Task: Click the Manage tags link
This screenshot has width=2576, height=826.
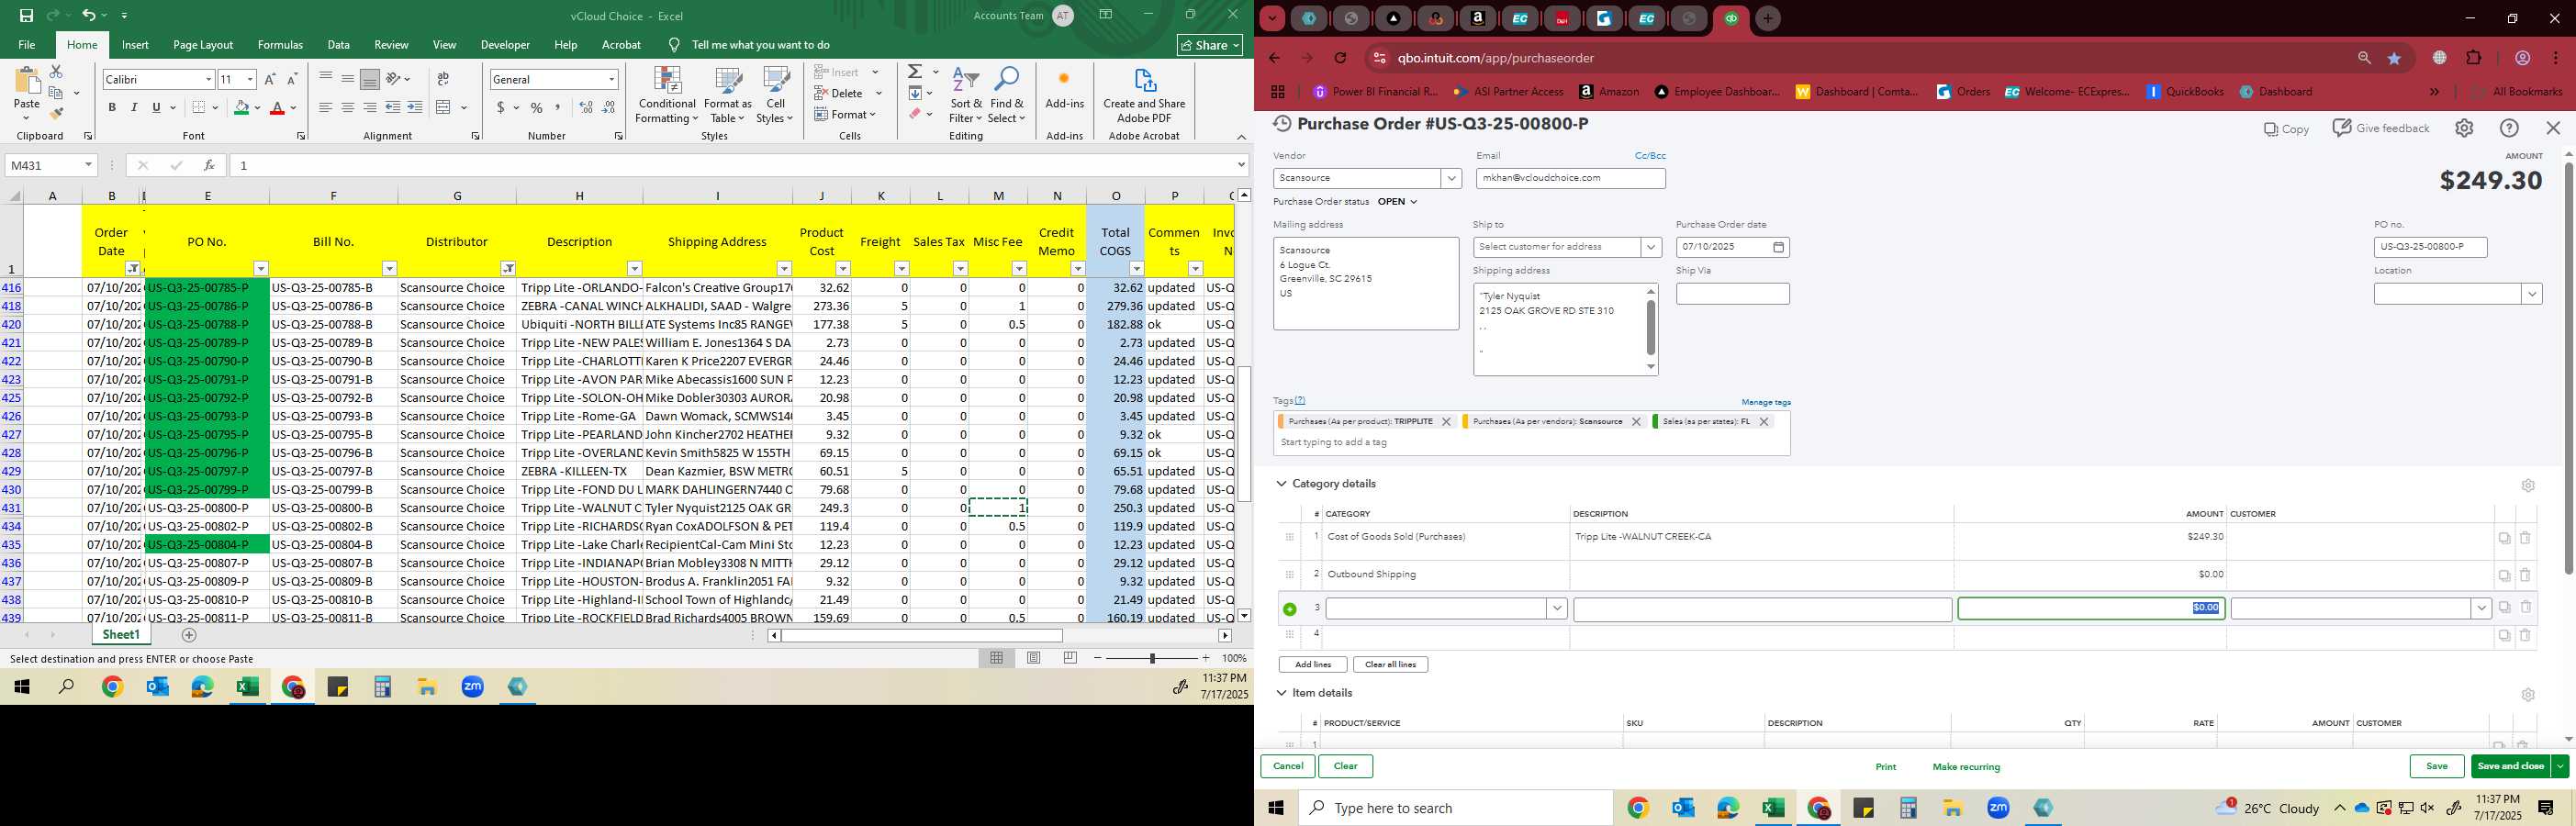Action: pos(1766,402)
